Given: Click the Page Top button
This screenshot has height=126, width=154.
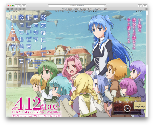Looking at the screenshot, I should click(x=140, y=106).
